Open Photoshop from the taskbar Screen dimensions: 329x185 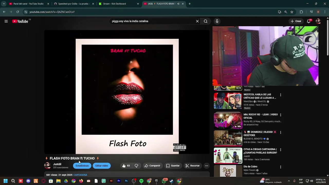(x=126, y=181)
